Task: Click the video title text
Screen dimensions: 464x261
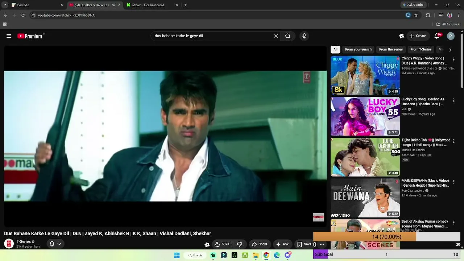Action: point(107,233)
